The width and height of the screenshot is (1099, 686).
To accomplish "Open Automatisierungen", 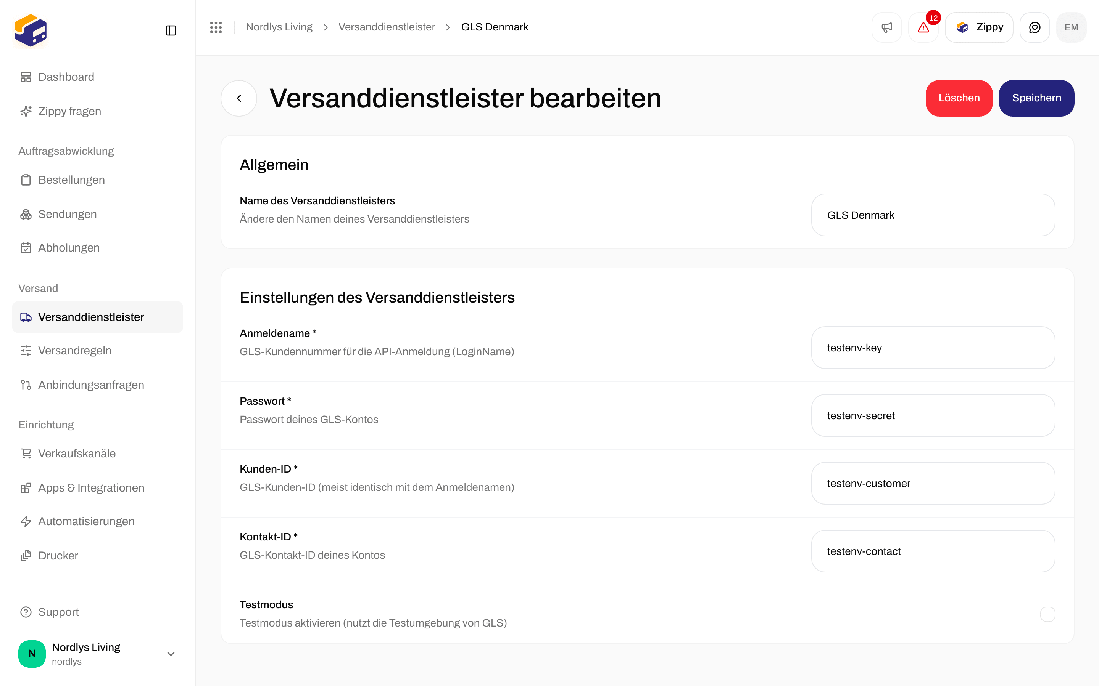I will tap(98, 521).
